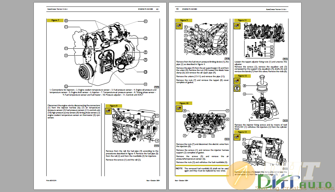Click paragraph "Loosen the tappet adjuster fixing nuts"
Screen dimensions: 335x192
point(261,63)
